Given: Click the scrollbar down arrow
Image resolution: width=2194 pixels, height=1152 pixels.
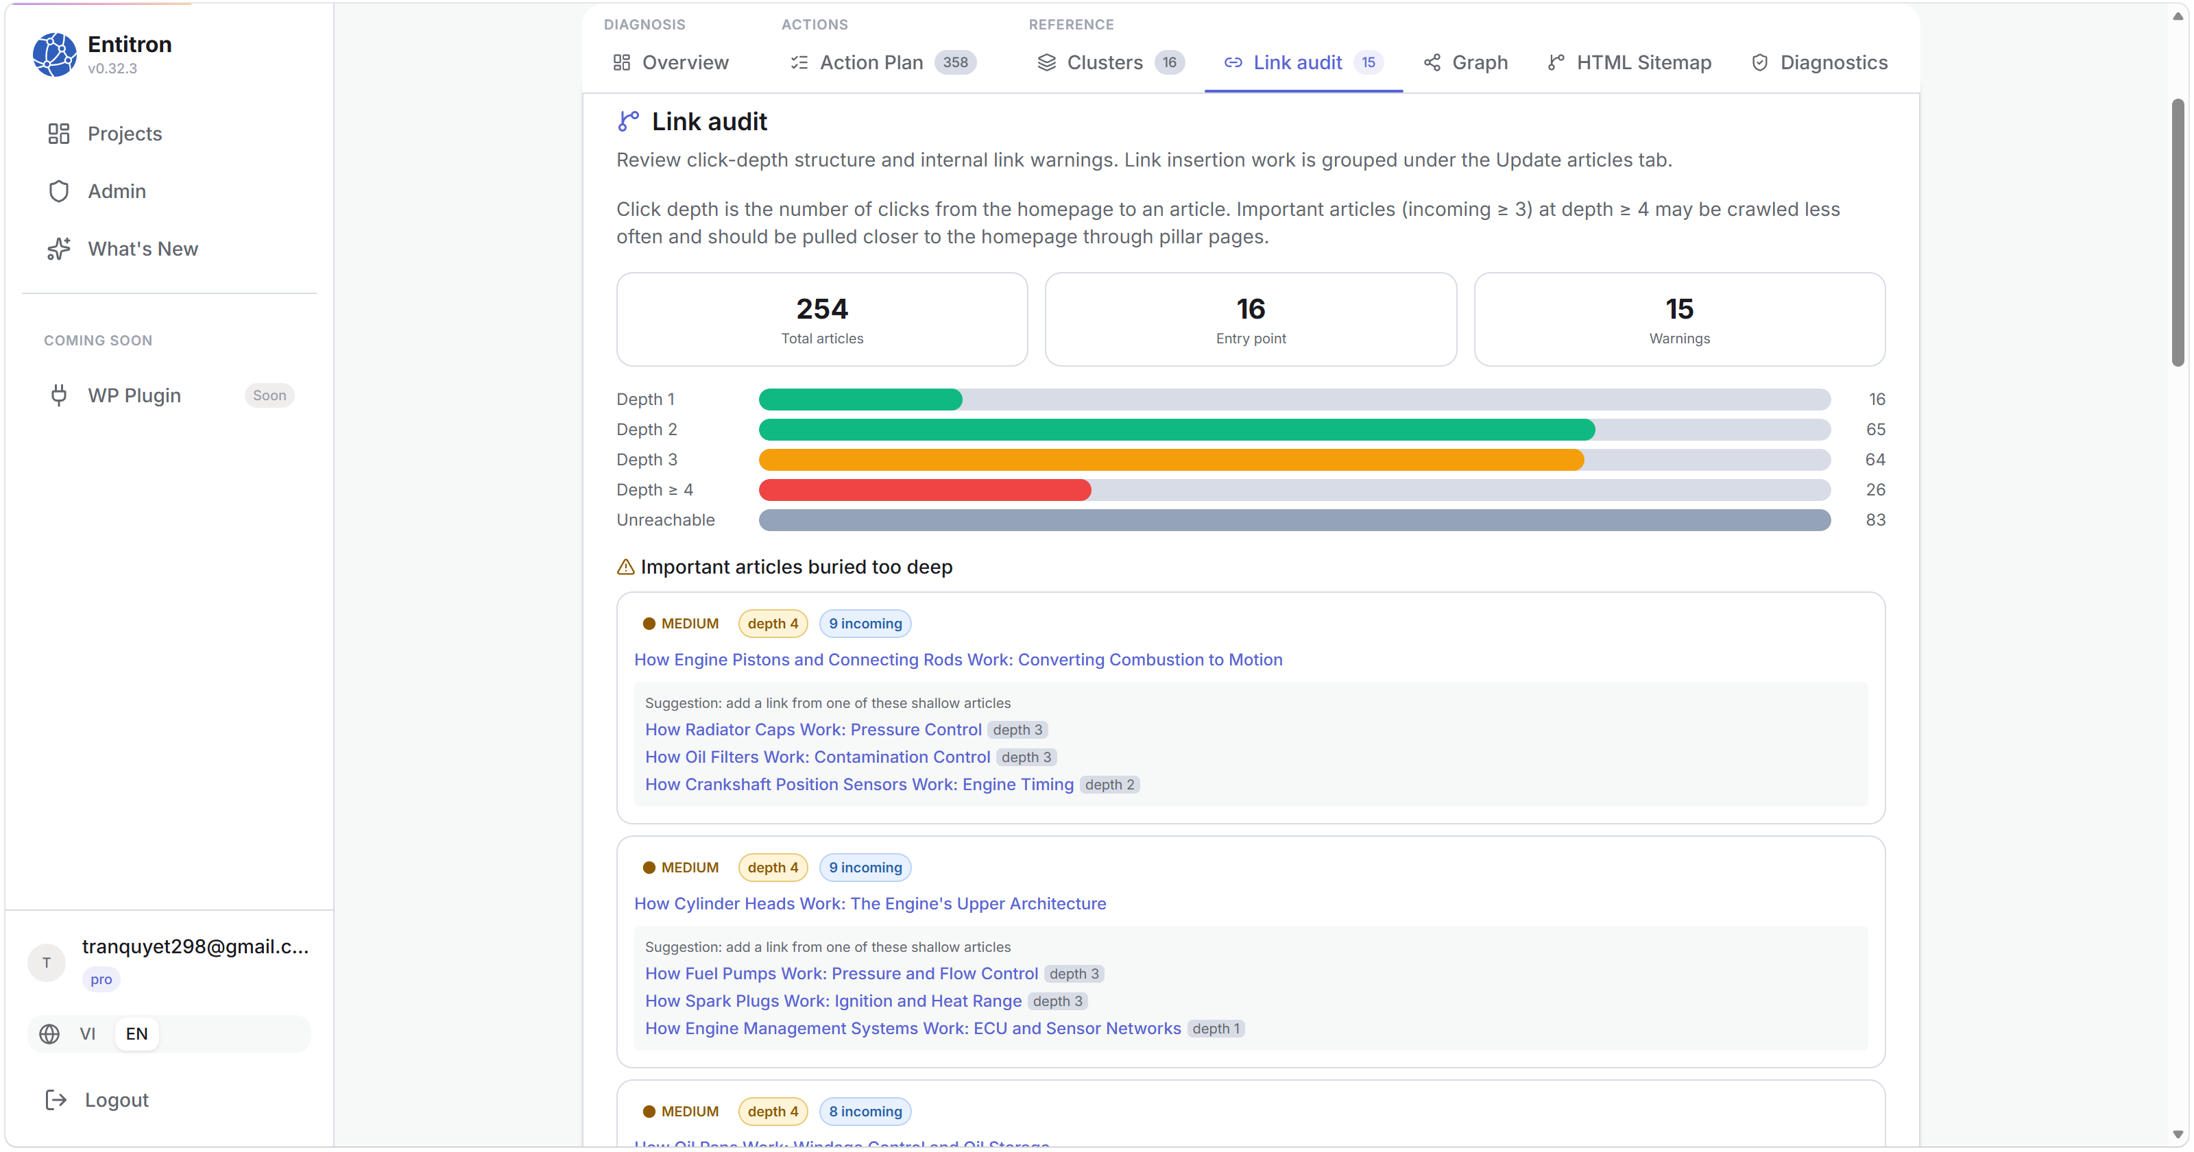Looking at the screenshot, I should pos(2177,1135).
